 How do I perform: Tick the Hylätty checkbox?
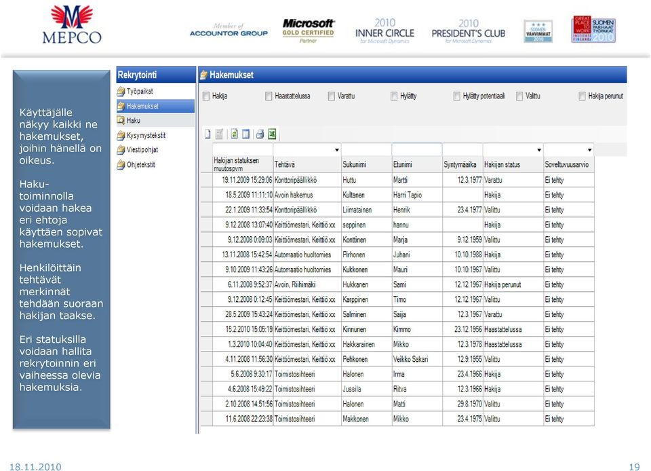point(394,96)
